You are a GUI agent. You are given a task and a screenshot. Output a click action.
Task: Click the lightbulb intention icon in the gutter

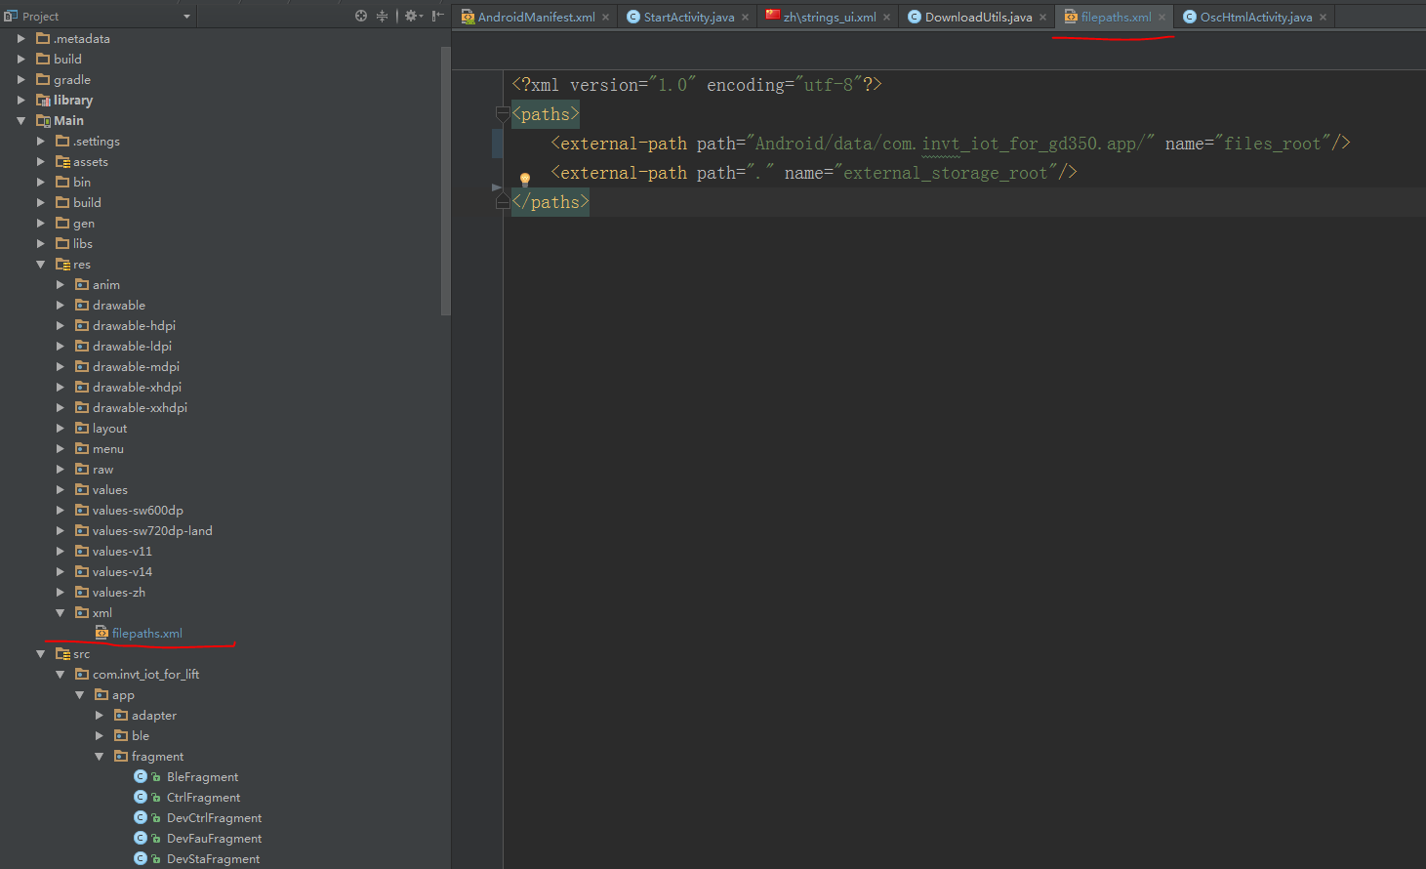click(525, 179)
